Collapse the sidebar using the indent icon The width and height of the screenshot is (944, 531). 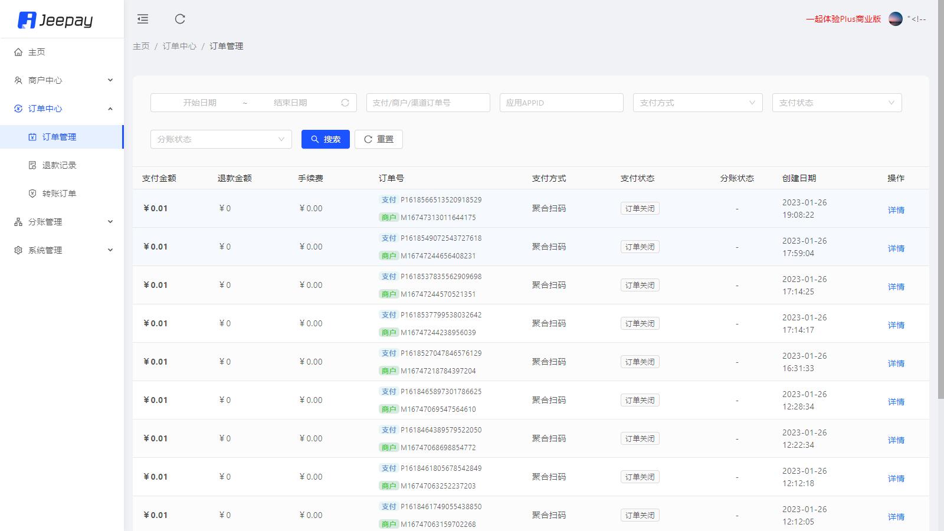pos(142,19)
